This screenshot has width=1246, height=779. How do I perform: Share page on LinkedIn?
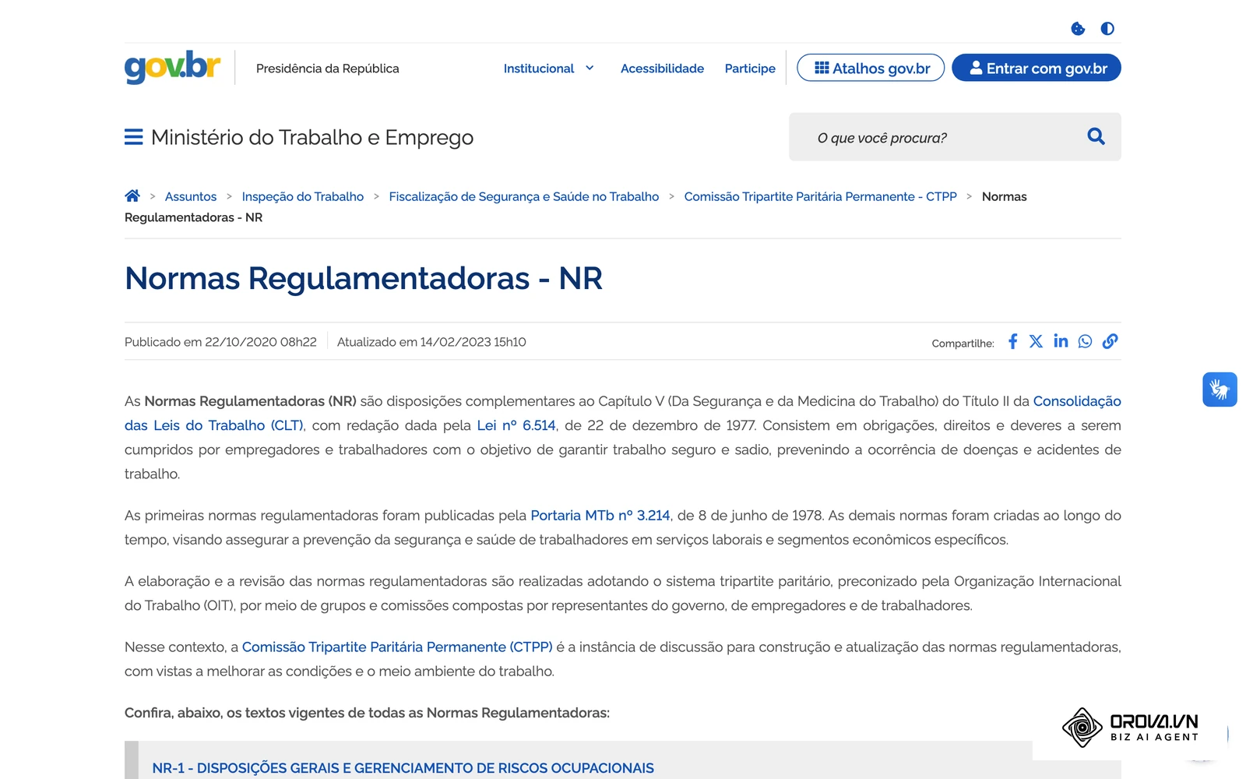(1061, 341)
